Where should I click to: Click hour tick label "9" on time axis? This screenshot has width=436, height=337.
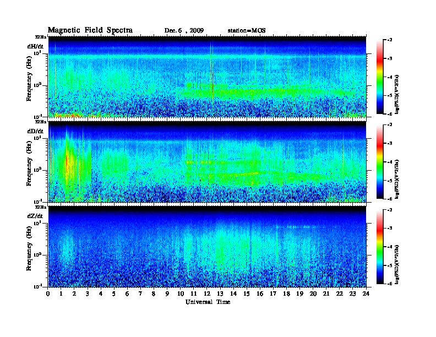coord(167,293)
